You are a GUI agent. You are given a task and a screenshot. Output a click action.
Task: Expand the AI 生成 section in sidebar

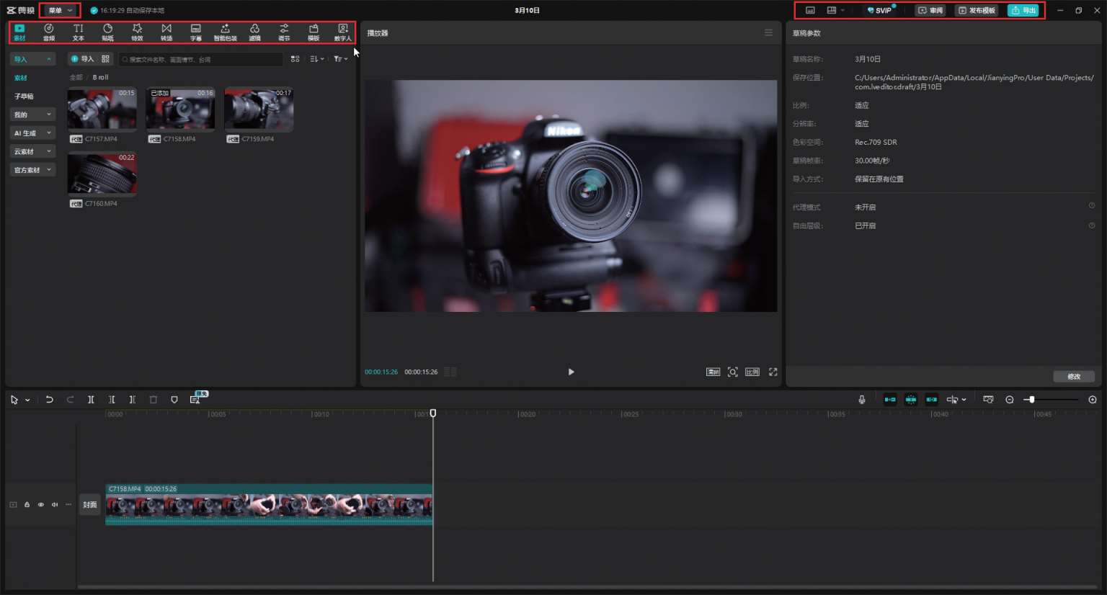point(32,133)
